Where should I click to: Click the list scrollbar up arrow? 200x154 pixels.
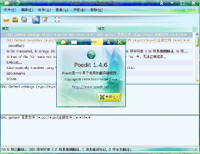197,34
